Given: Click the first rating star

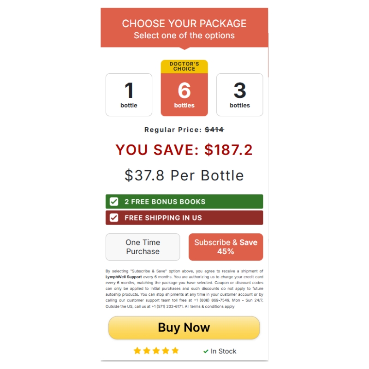Looking at the screenshot, I should click(x=137, y=351).
